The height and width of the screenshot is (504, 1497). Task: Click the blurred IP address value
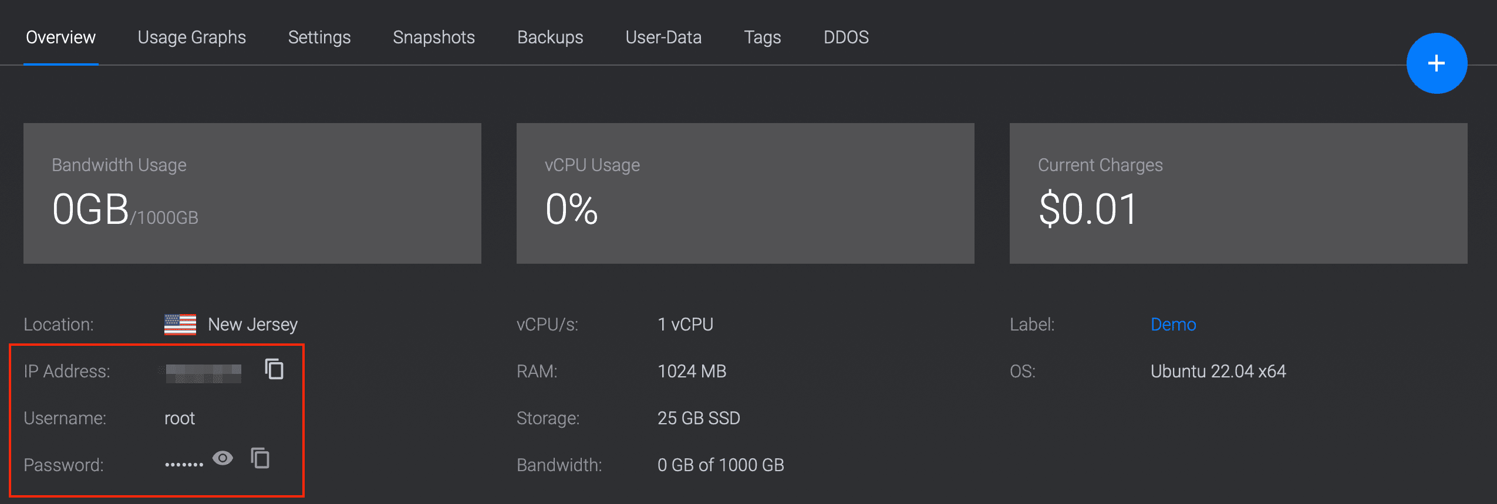pyautogui.click(x=202, y=370)
